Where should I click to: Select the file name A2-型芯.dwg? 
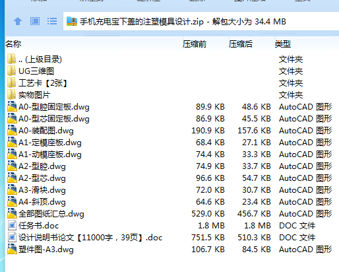point(42,178)
